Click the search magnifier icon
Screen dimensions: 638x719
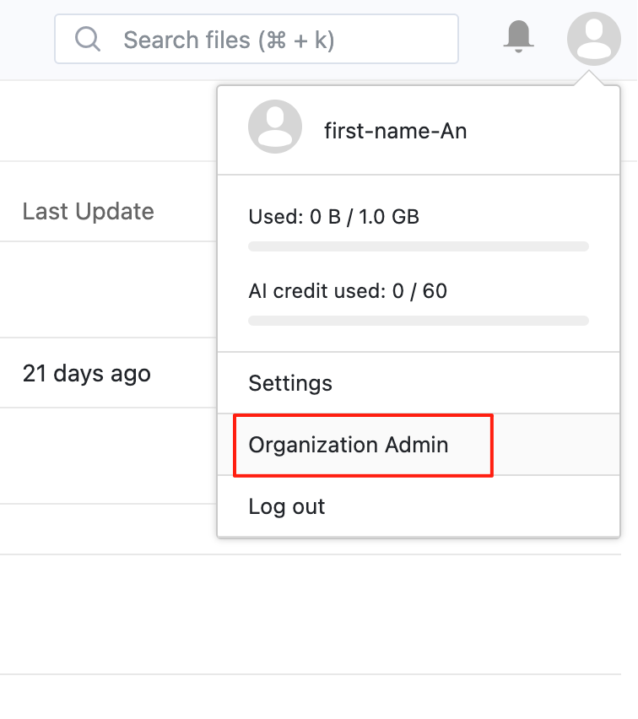pyautogui.click(x=88, y=39)
